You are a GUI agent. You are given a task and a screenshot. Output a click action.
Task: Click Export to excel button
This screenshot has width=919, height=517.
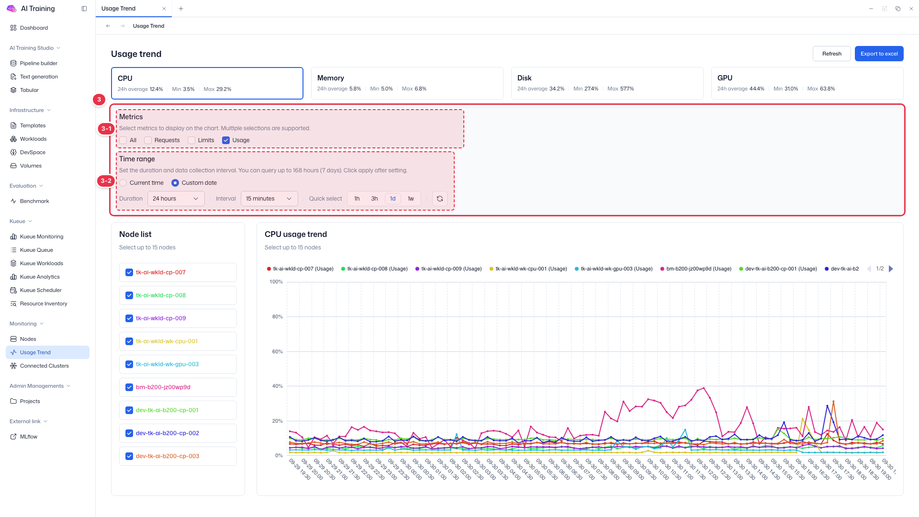(x=879, y=54)
